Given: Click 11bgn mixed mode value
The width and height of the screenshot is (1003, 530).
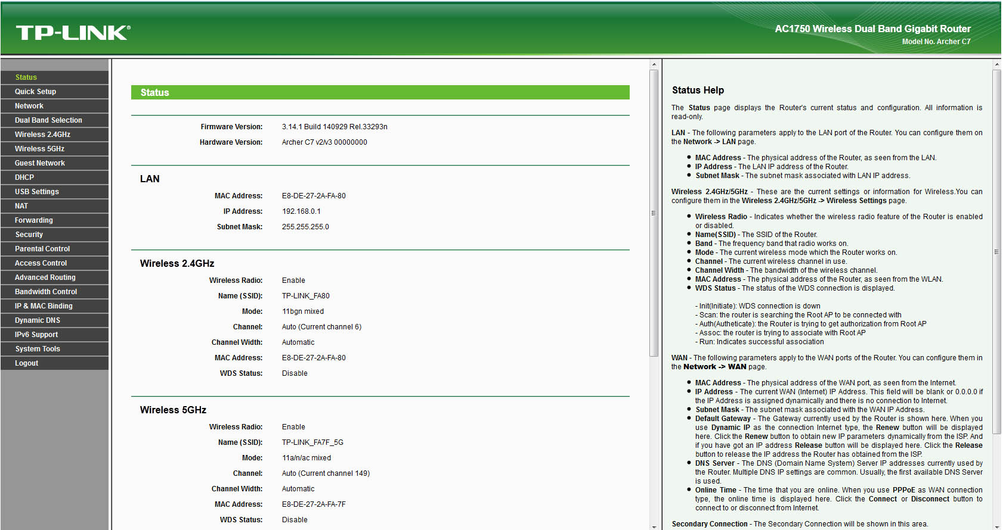Looking at the screenshot, I should coord(303,311).
